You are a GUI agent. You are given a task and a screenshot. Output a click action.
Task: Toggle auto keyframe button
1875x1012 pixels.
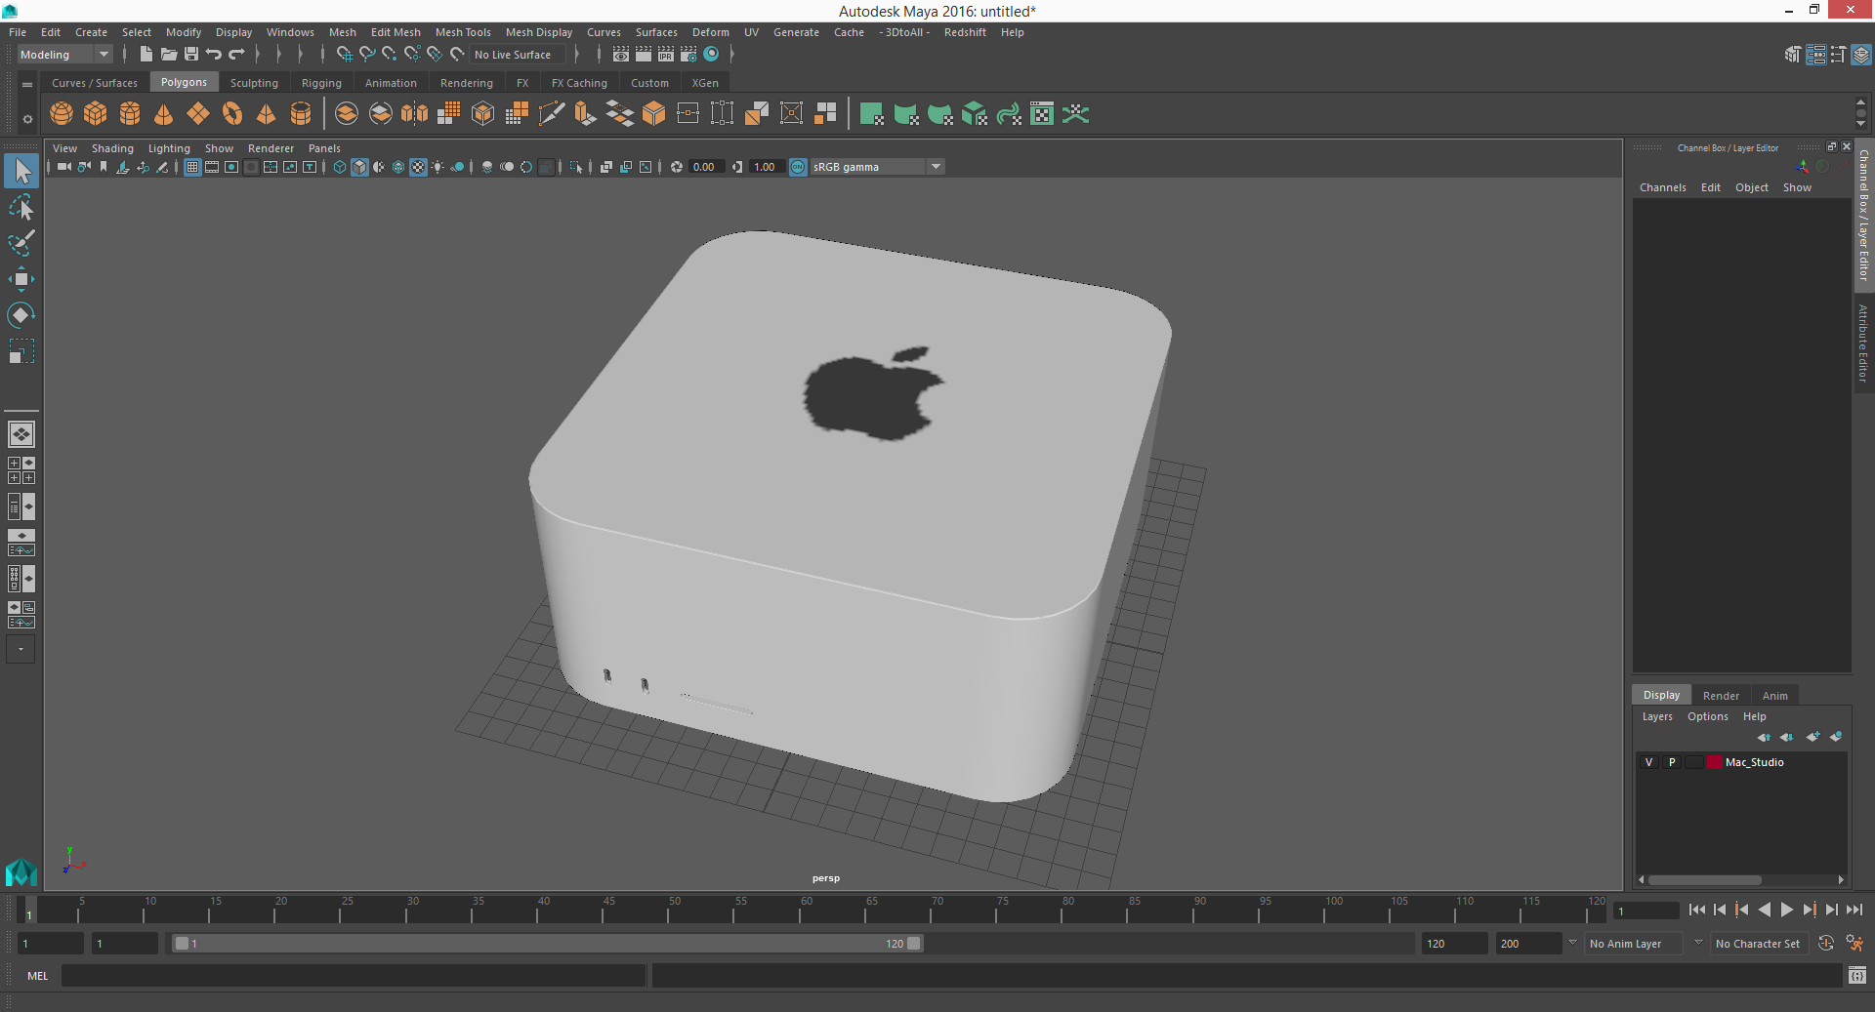[1826, 943]
